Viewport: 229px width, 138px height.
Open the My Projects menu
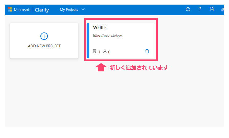click(69, 10)
